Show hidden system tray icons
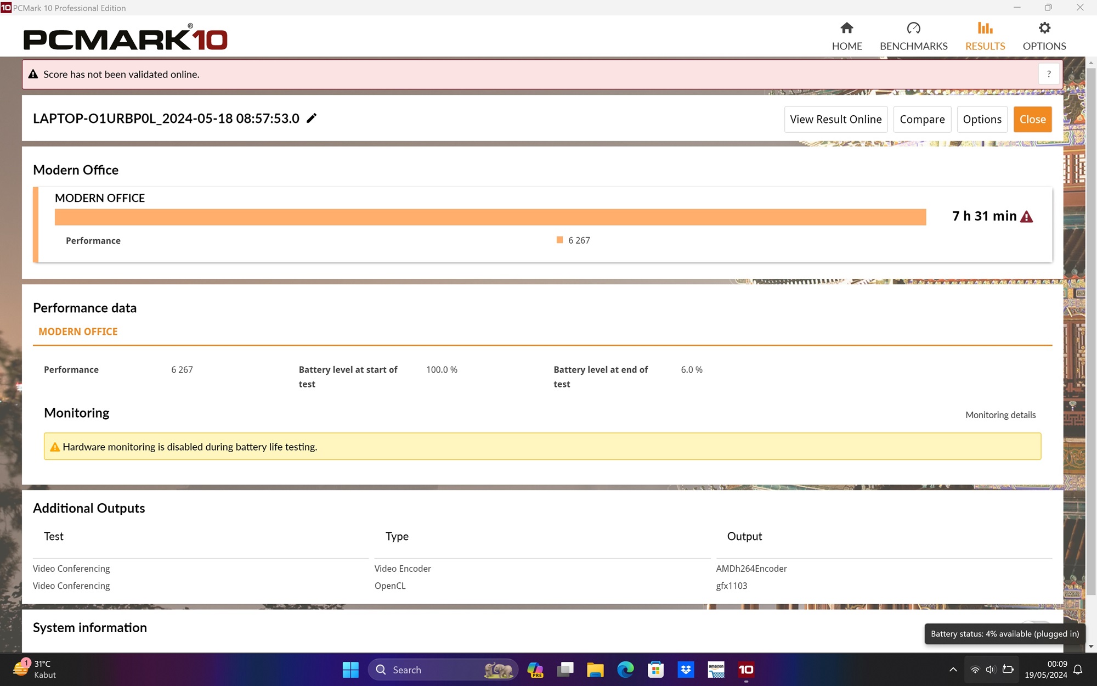The image size is (1097, 686). pos(953,670)
